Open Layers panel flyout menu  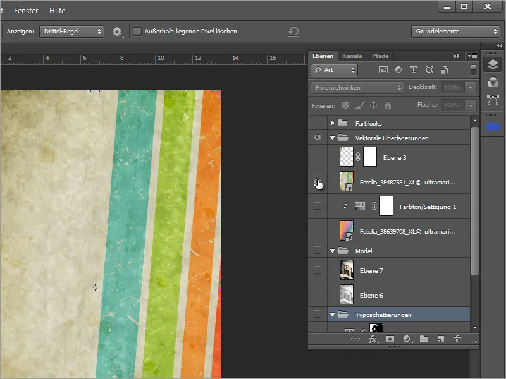472,56
